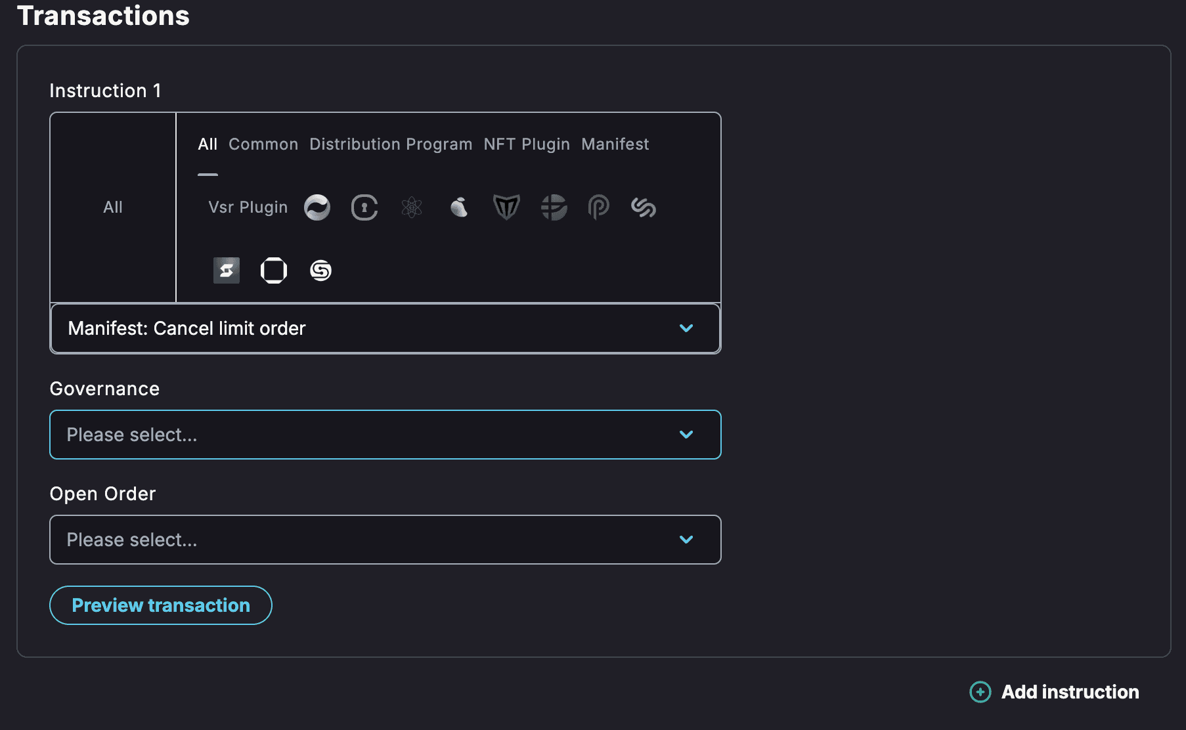Expand the Governance select dropdown
Viewport: 1186px width, 730px height.
385,435
